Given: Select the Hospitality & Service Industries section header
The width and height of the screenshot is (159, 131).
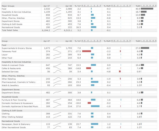Looking at the screenshot, I should coord(16,62).
